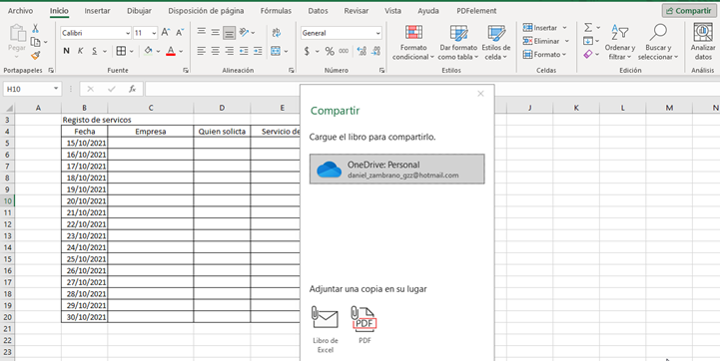This screenshot has height=361, width=720.
Task: Select OneDrive: Personal upload location
Action: point(397,170)
